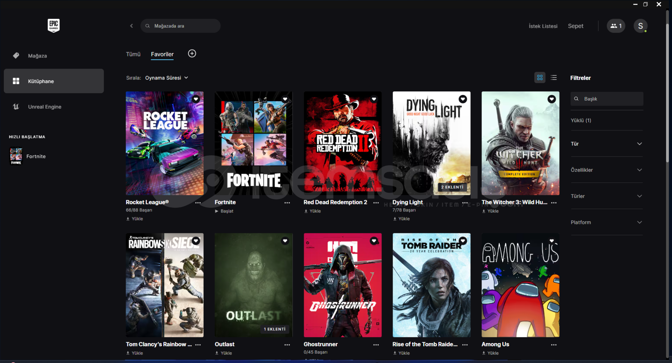Open Ghostrunner options menu (three dots)
The height and width of the screenshot is (363, 672).
click(376, 344)
